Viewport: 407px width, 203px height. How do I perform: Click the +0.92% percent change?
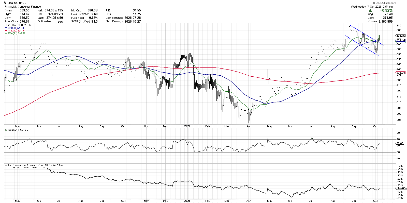[x=386, y=10]
